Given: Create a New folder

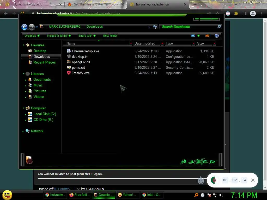Looking at the screenshot, I should (x=110, y=36).
